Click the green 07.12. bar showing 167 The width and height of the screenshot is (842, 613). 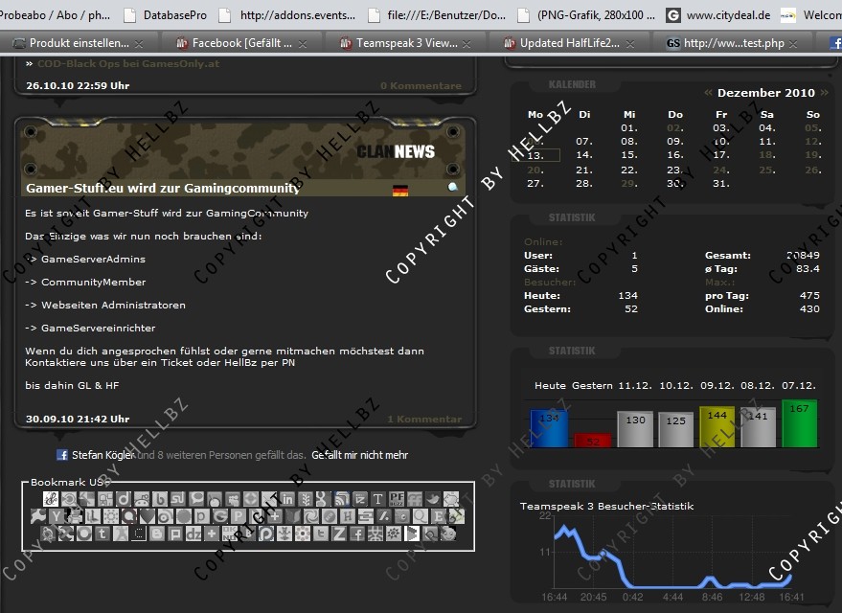(x=799, y=423)
